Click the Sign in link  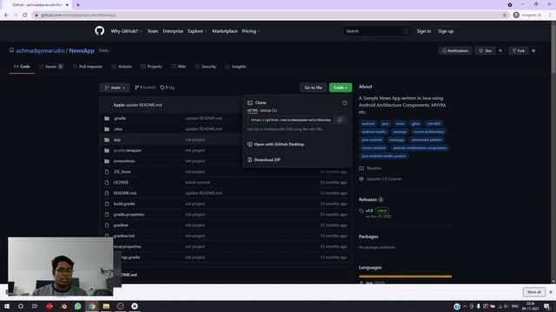tap(424, 31)
